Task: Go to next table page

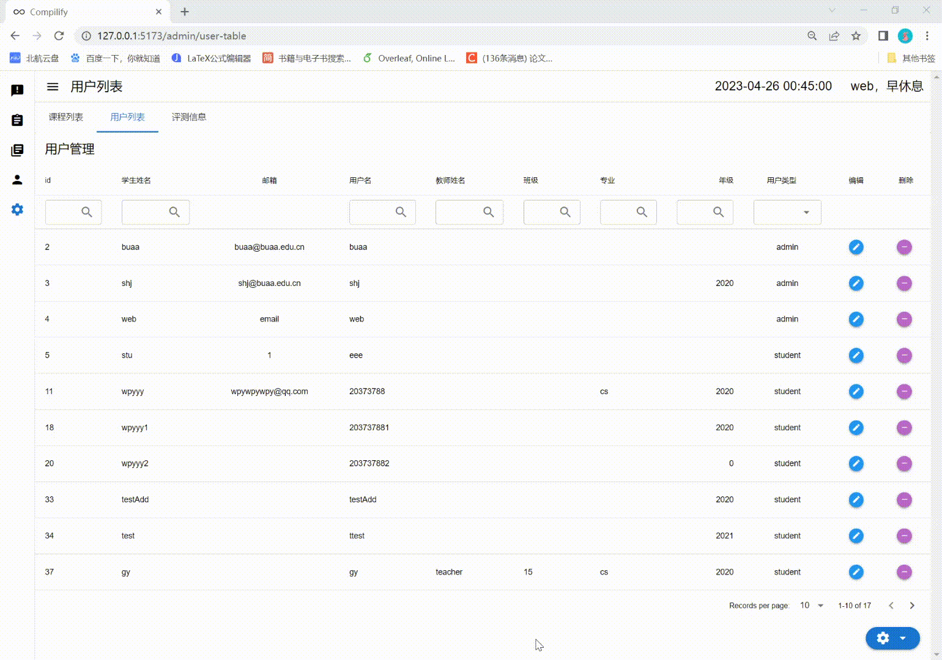Action: point(912,605)
